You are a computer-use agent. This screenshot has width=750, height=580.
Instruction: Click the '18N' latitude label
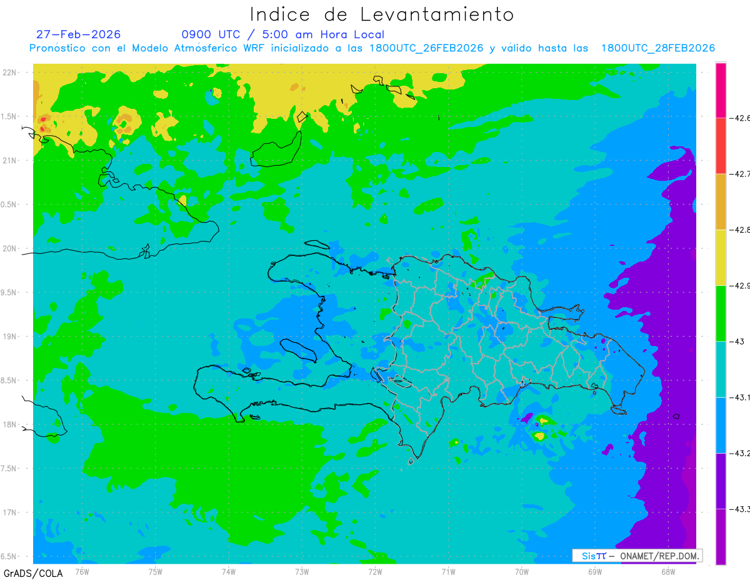(x=11, y=424)
